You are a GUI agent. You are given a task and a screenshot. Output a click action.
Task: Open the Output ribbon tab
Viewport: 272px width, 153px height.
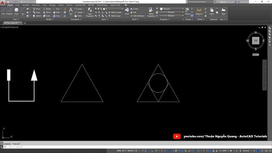point(61,5)
